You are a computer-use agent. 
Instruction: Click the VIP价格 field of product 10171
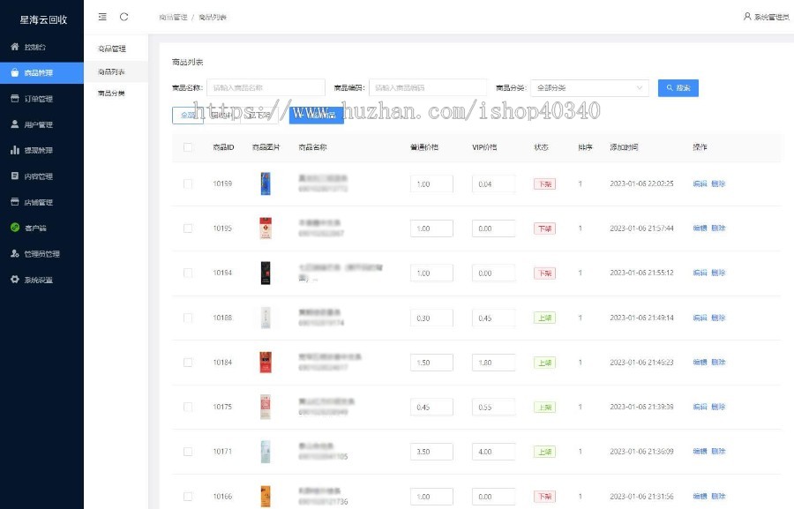[x=494, y=452]
